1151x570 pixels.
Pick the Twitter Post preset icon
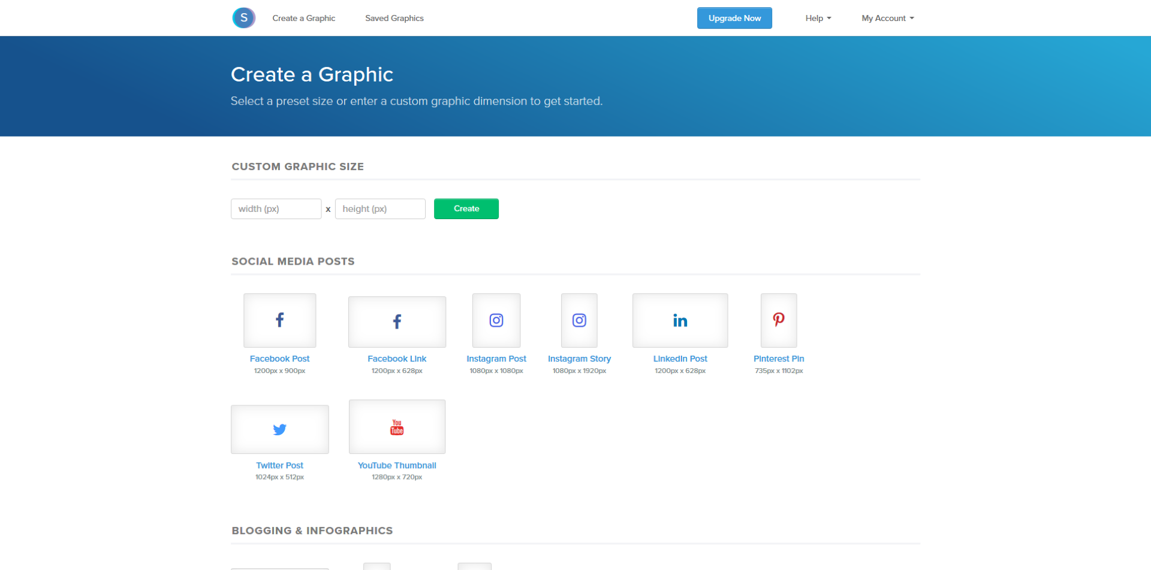279,429
